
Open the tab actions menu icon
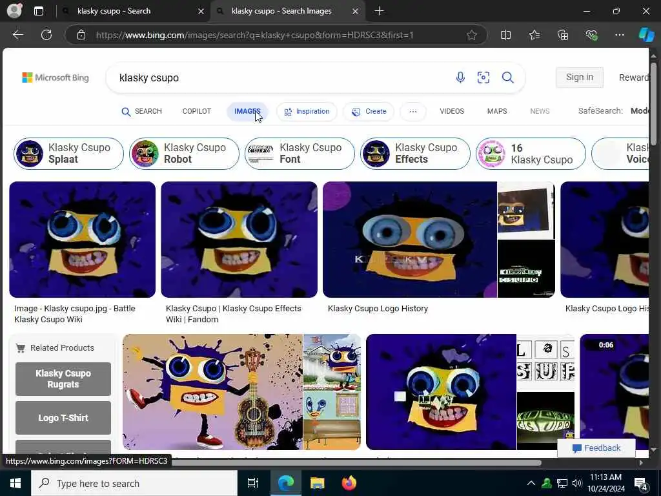point(39,11)
